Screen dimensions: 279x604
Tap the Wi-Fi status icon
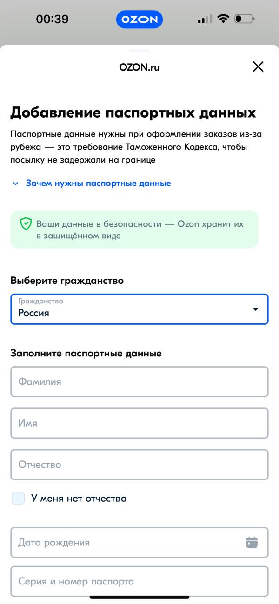223,19
